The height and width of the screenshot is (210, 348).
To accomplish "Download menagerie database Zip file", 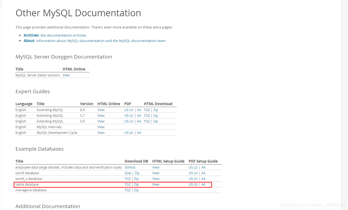I will click(136, 190).
